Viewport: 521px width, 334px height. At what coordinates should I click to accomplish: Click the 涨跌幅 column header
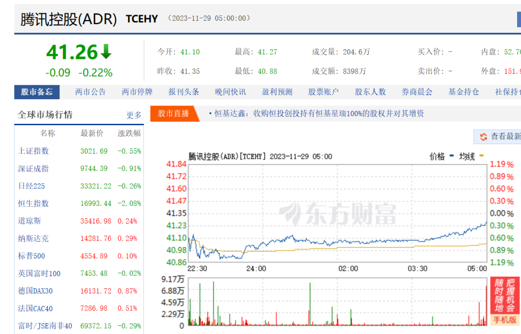click(x=129, y=134)
